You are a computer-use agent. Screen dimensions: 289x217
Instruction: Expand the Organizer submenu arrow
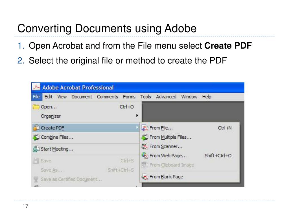pos(137,116)
